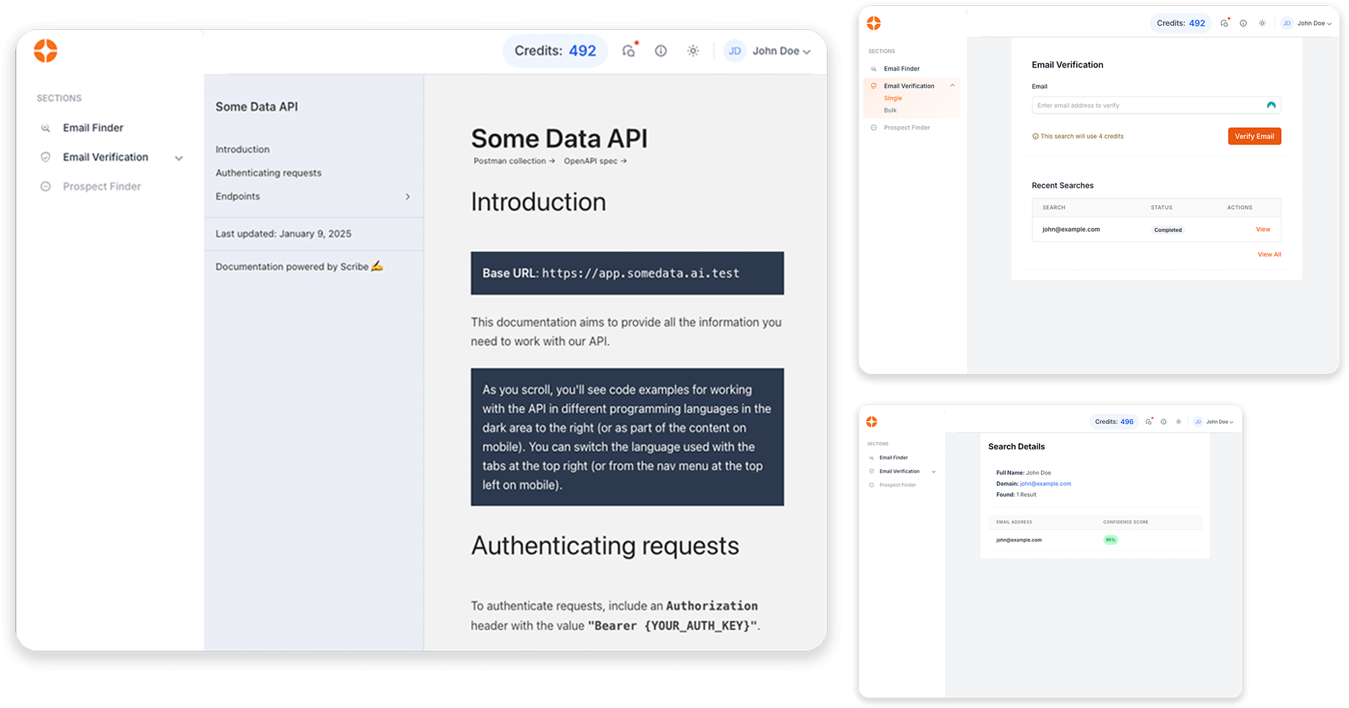The height and width of the screenshot is (708, 1349).
Task: Click john@example.com row in Search Details table
Action: click(x=1095, y=540)
